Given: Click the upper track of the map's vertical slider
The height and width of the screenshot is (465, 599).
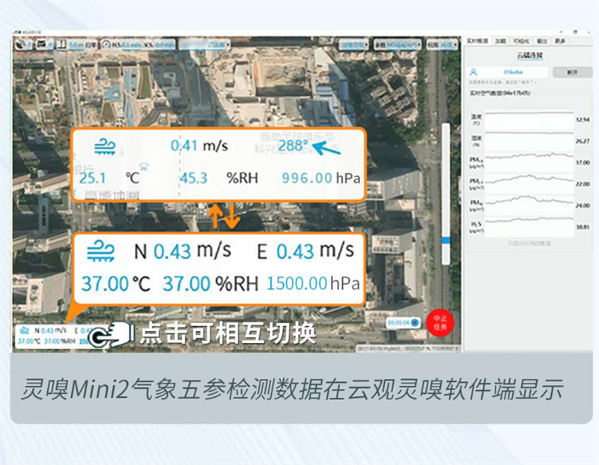Looking at the screenshot, I should pyautogui.click(x=446, y=179).
